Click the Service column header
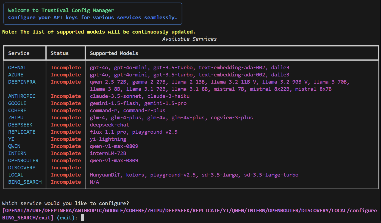381x223 pixels. 19,53
